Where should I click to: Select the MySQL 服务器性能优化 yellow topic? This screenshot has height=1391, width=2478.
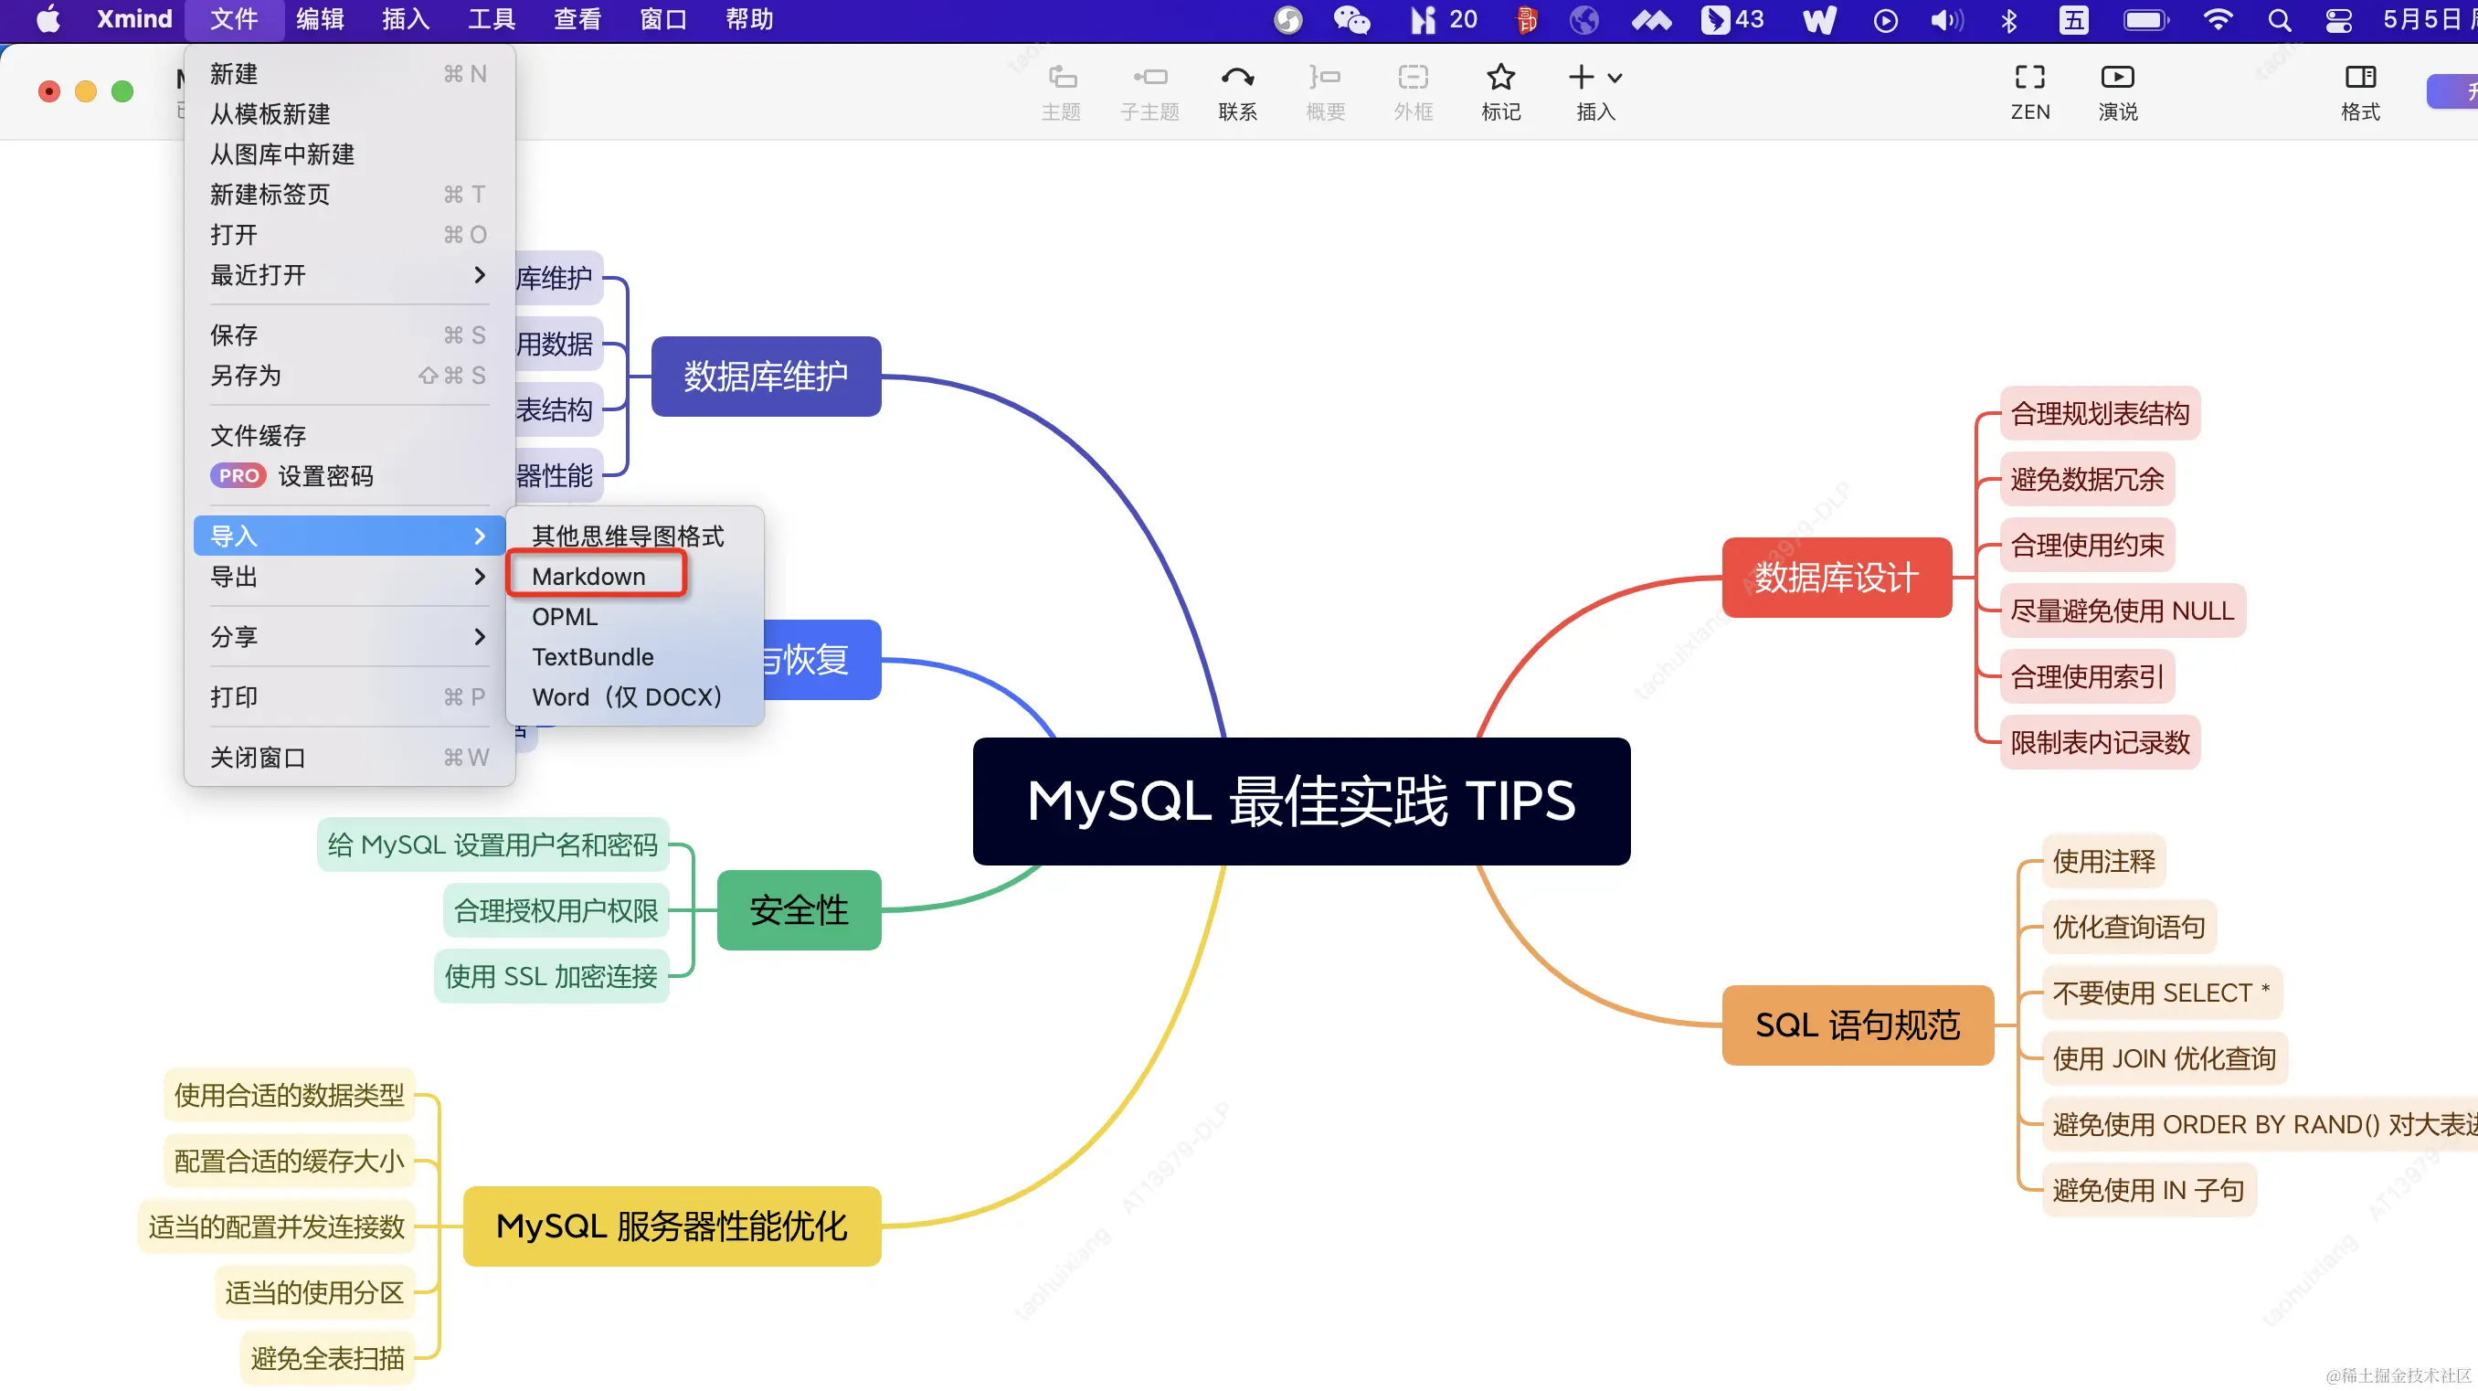coord(672,1226)
